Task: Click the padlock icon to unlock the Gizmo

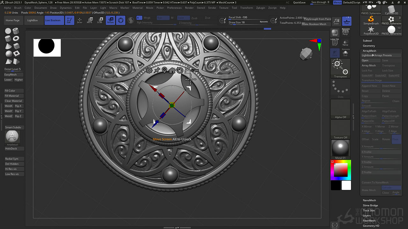Action: pos(187,70)
